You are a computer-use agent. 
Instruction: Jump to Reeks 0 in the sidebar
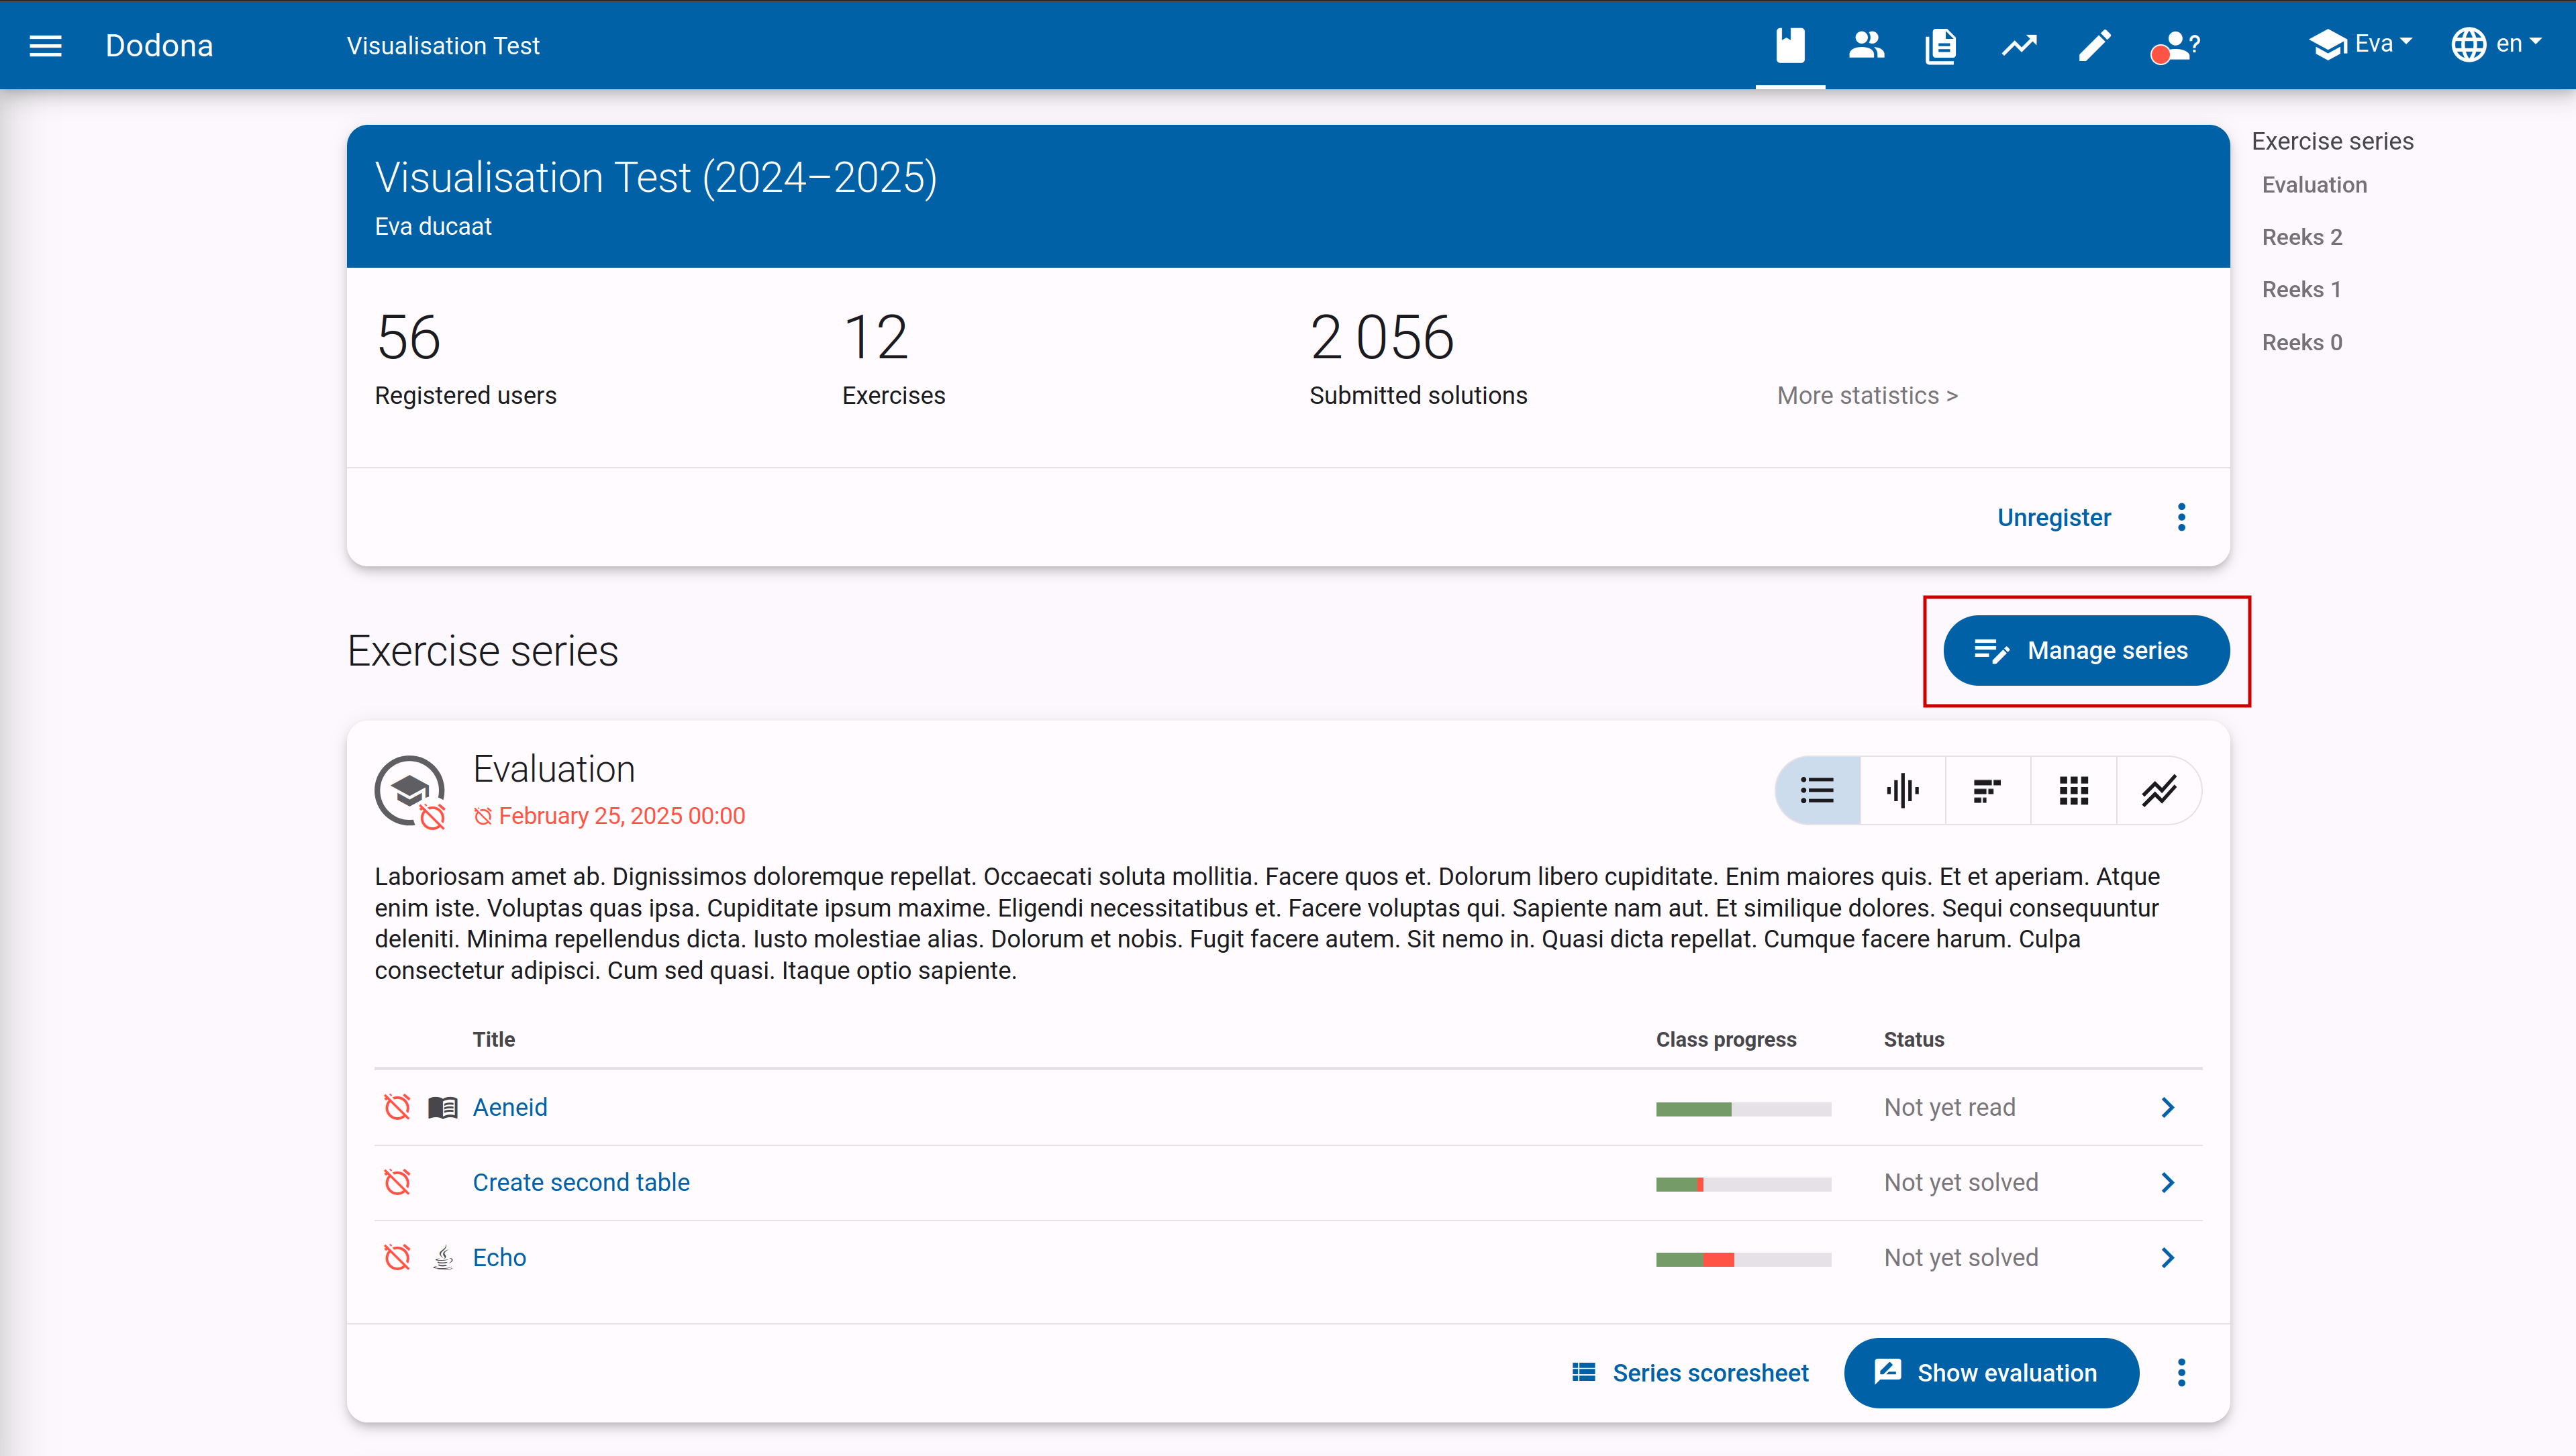pyautogui.click(x=2302, y=342)
